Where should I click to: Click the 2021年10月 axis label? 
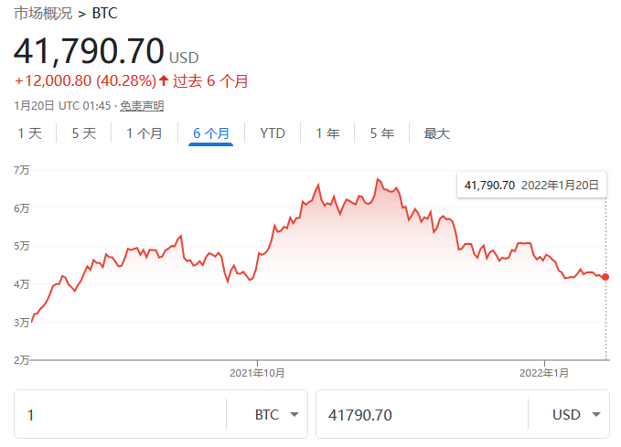coord(257,373)
